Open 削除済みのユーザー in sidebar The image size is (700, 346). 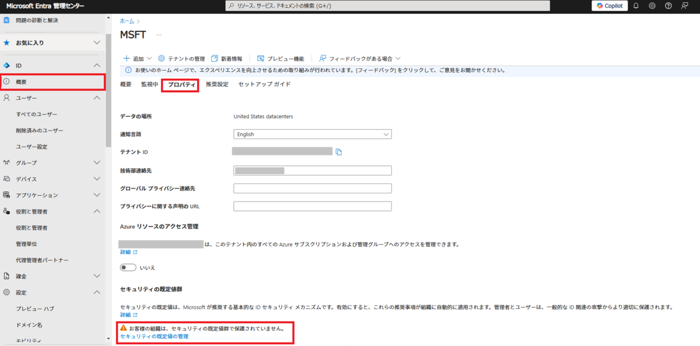tap(40, 130)
